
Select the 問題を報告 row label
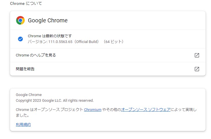tap(25, 69)
